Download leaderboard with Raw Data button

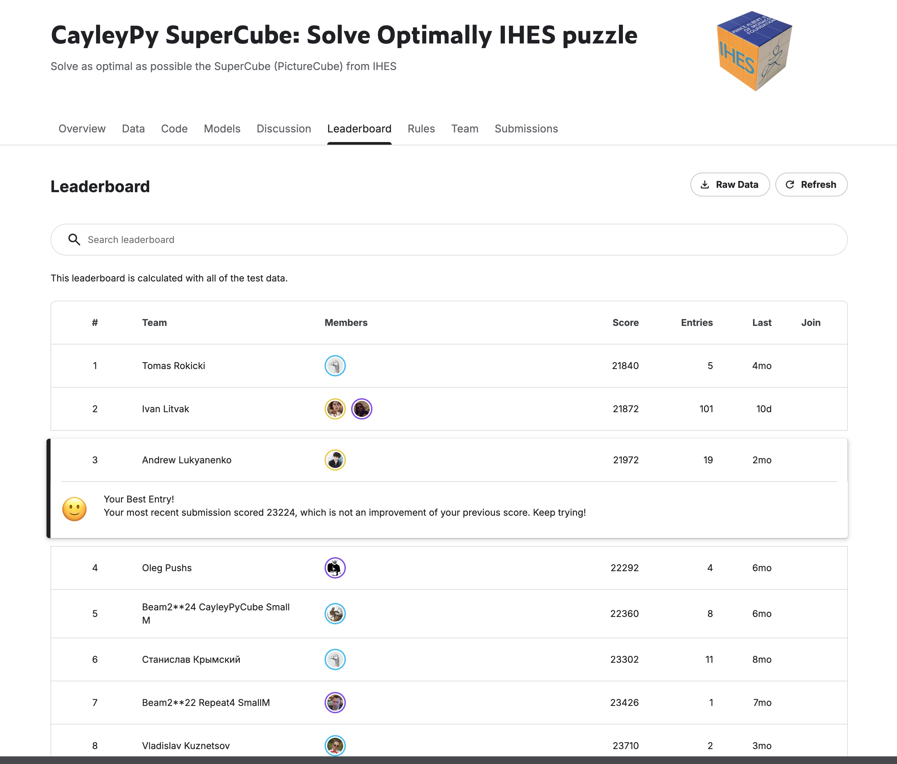[730, 185]
